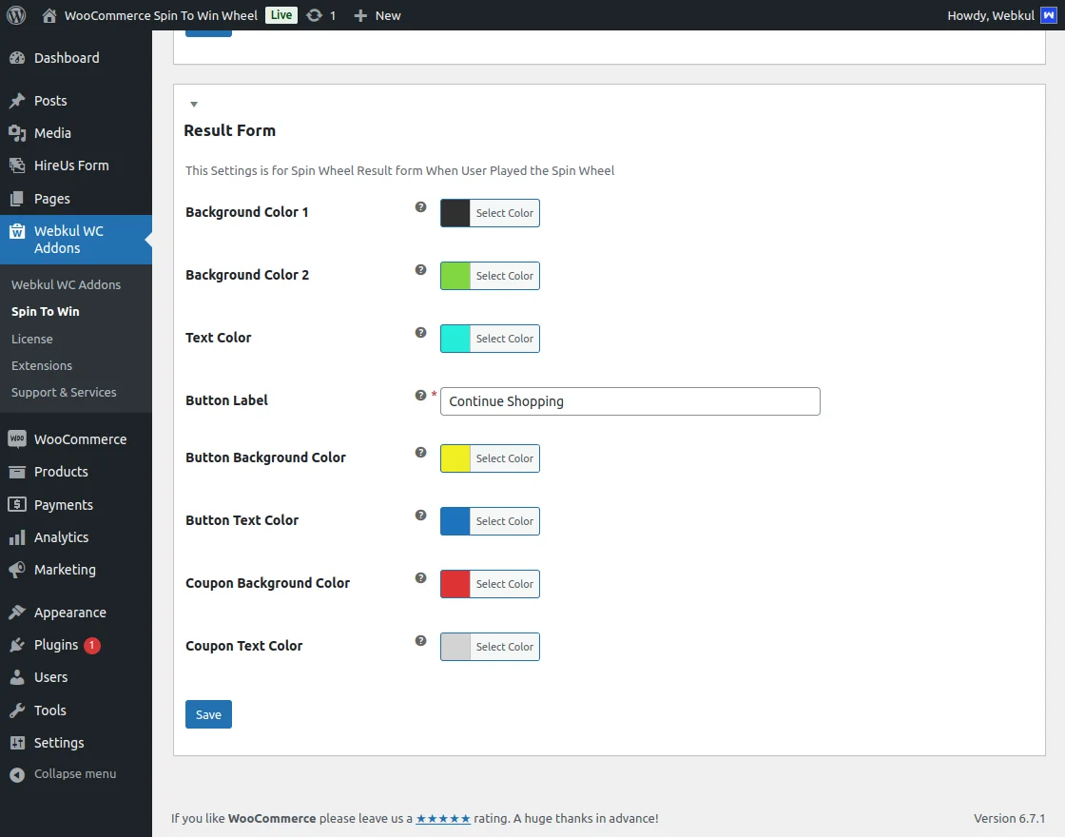Viewport: 1065px width, 837px height.
Task: Click the Button Label text field
Action: (629, 401)
